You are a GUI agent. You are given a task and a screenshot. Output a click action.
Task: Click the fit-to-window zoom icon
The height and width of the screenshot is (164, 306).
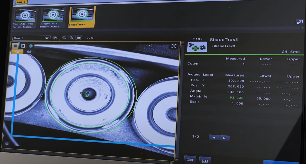tap(79, 38)
